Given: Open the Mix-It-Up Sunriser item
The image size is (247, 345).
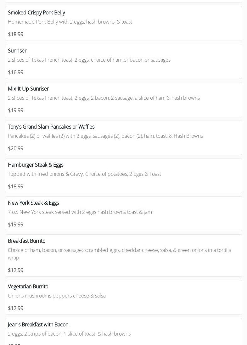Looking at the screenshot, I should [28, 89].
